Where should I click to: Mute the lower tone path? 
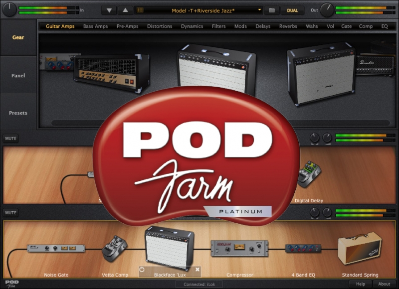pos(10,213)
